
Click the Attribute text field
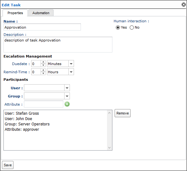(x=43, y=104)
